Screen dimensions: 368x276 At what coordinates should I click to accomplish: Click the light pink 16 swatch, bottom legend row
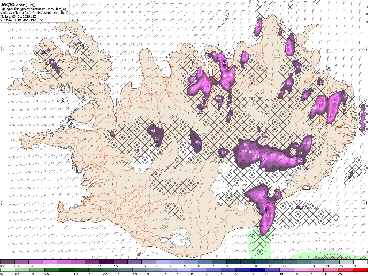pyautogui.click(x=301, y=270)
